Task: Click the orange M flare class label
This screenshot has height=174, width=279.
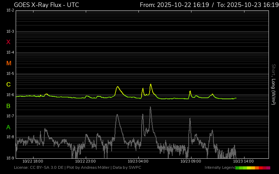Action: [9, 63]
